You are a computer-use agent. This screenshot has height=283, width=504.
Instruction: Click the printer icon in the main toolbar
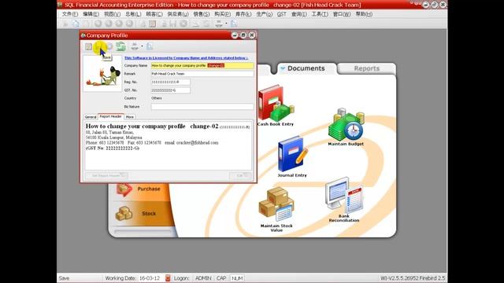(x=219, y=24)
